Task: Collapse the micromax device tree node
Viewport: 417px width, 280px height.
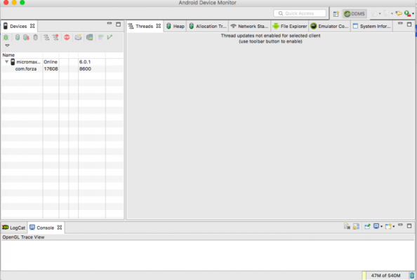Action: [x=6, y=62]
